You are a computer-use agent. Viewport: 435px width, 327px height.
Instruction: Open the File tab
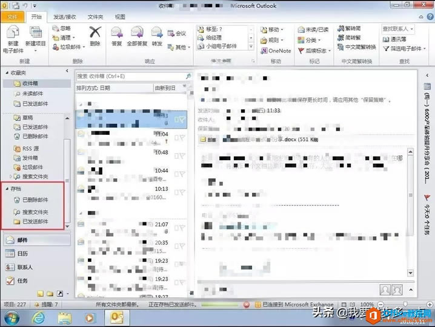pos(12,17)
